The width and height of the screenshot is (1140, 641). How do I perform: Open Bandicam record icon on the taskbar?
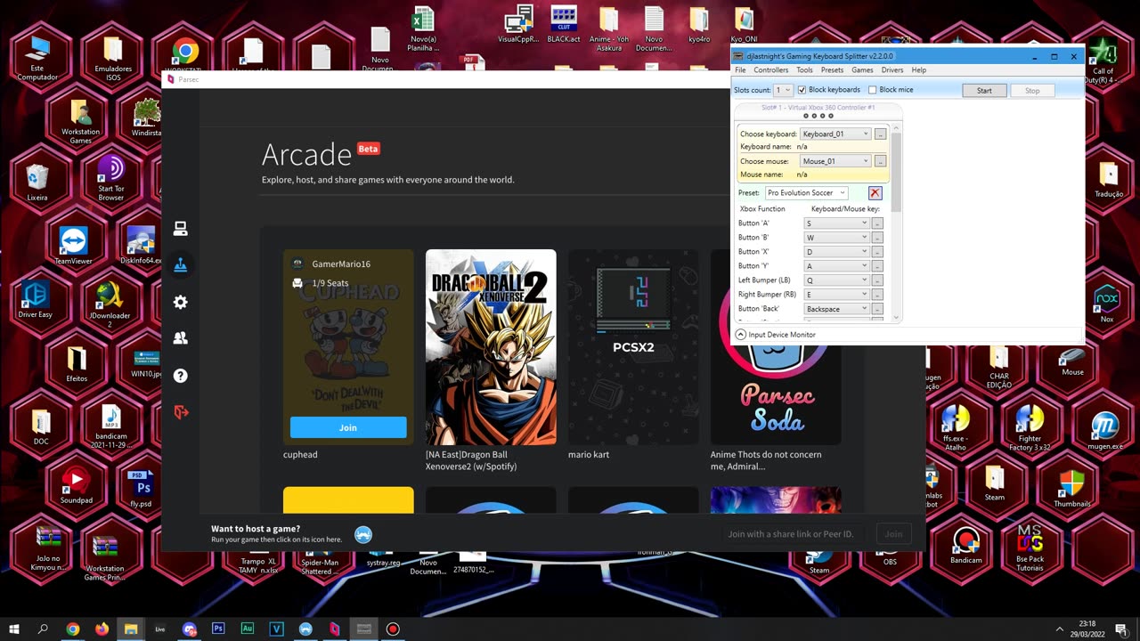(393, 629)
